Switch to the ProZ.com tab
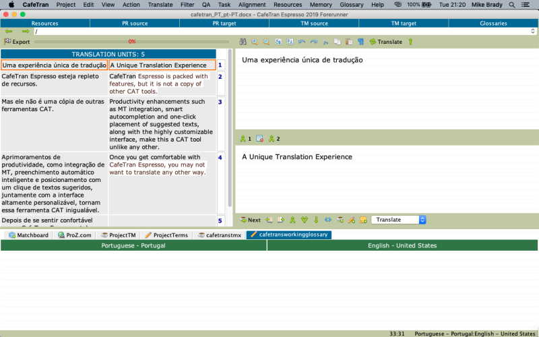This screenshot has height=337, width=539. pyautogui.click(x=75, y=235)
